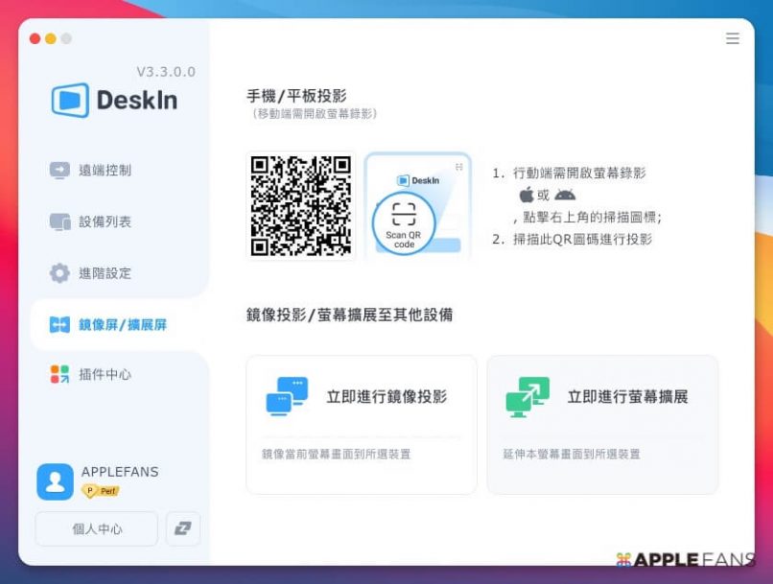
Task: Click the 遠端控制 remote control icon
Action: click(59, 171)
